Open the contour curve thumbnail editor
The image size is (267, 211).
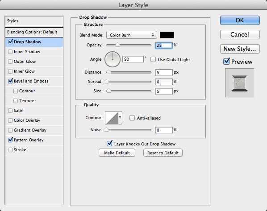pyautogui.click(x=112, y=118)
